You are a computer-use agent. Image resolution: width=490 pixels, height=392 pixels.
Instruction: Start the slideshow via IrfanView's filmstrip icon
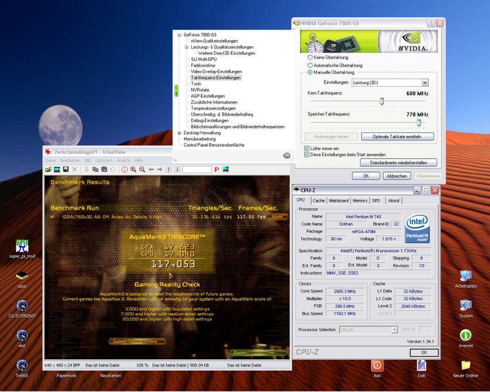pyautogui.click(x=57, y=169)
